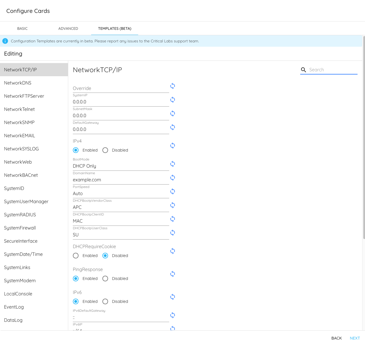Select DHCPRequireCookie Disabled radio

[105, 256]
